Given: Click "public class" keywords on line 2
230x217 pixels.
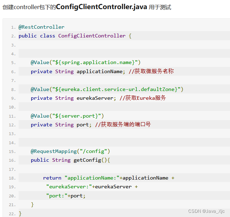Looking at the screenshot, I should coord(37,36).
